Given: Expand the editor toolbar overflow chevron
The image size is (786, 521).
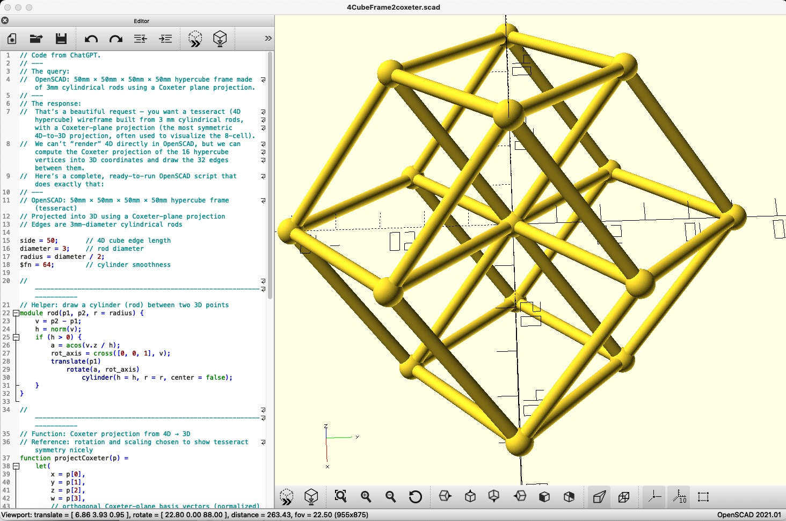Looking at the screenshot, I should 268,39.
